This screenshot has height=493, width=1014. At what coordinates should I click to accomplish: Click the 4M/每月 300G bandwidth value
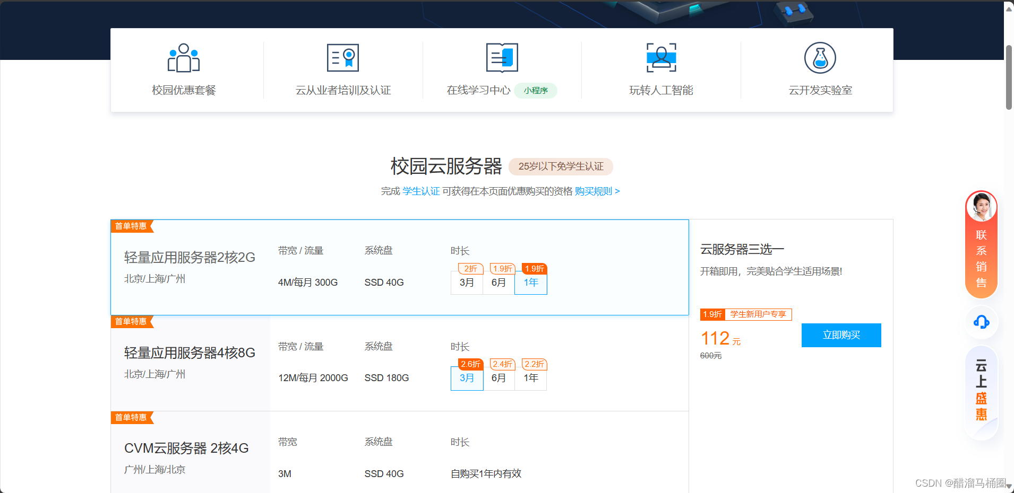(308, 283)
